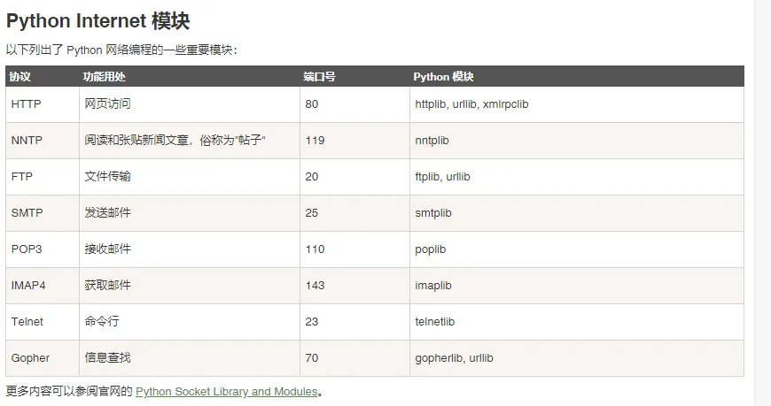Click the Python Internet 模块 heading
The width and height of the screenshot is (771, 406).
click(97, 20)
